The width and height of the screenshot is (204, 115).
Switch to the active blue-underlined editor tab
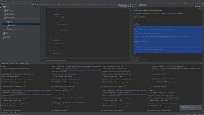click(122, 5)
